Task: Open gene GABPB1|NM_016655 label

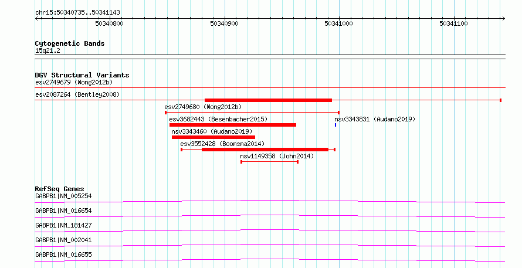Action: pos(63,255)
